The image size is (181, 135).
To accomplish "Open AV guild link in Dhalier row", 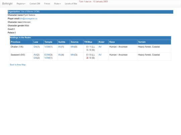I will (x=60, y=47).
